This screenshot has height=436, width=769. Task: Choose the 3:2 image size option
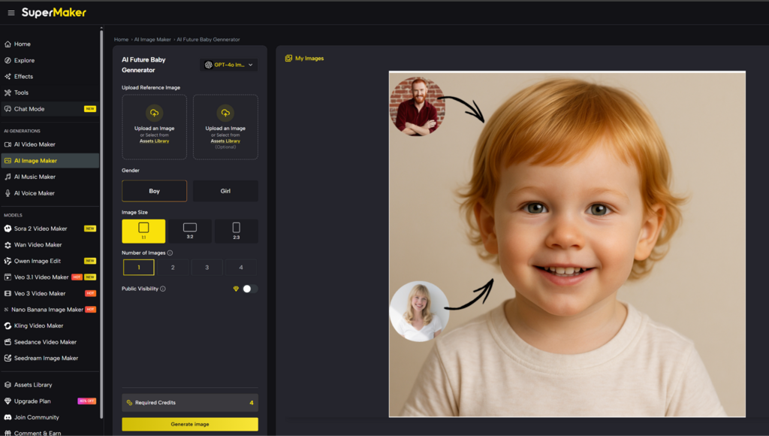(x=190, y=231)
